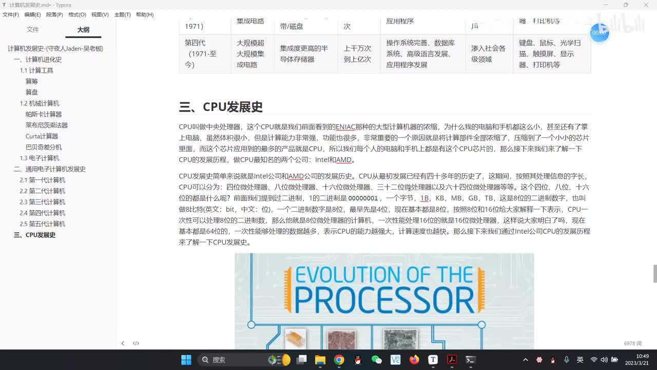Viewport: 657px width, 370px height.
Task: Switch input method 英 indicator
Action: coord(580,360)
